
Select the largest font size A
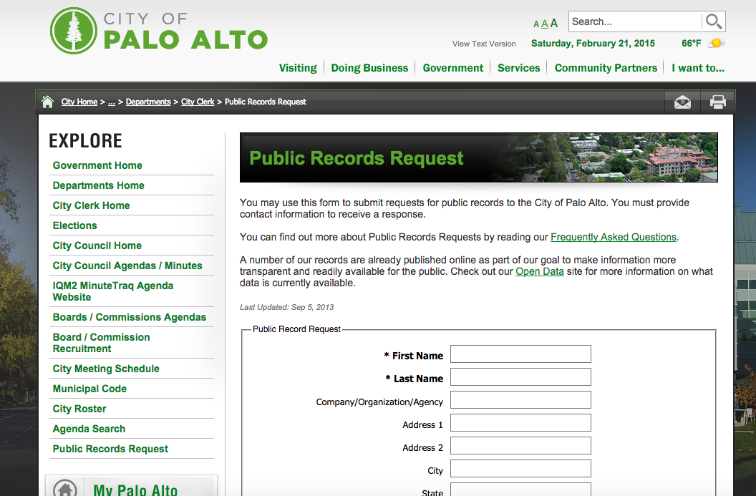click(554, 23)
